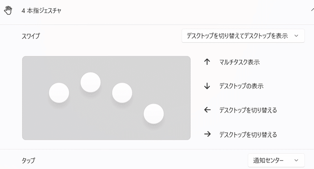314x169 pixels.
Task: Click the right arrow swipe icon
Action: tap(207, 134)
